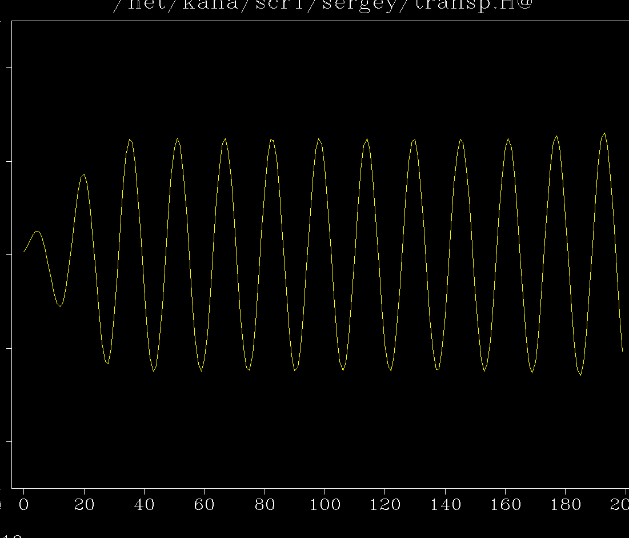Click the first shallow trough near x-value 12

click(60, 306)
